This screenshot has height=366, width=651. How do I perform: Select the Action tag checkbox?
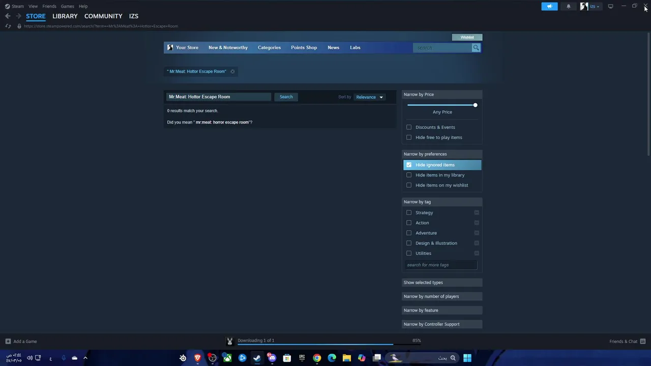(x=409, y=223)
